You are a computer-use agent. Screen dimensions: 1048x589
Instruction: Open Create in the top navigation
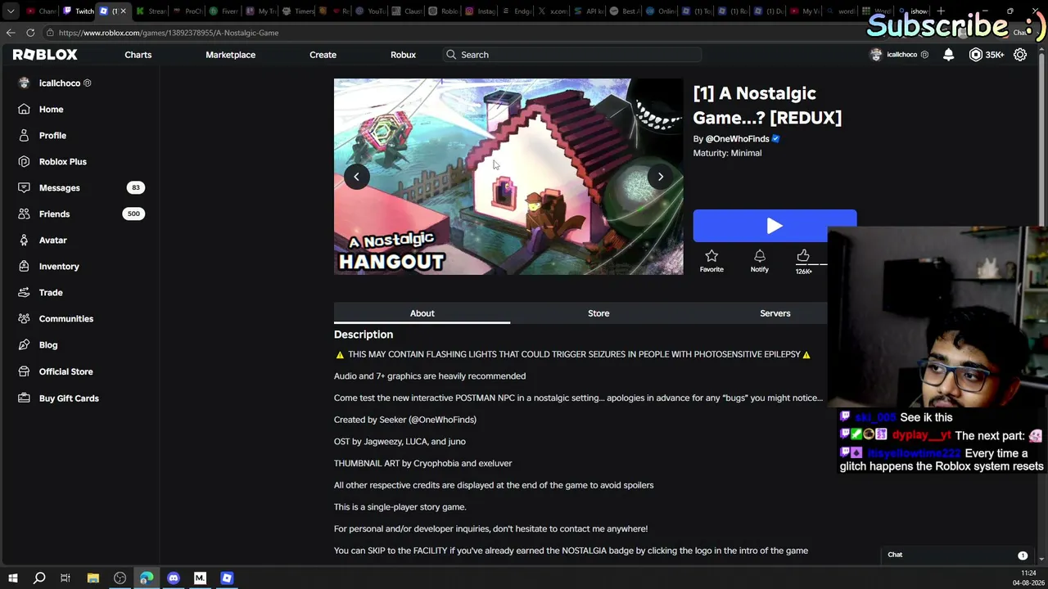point(323,55)
